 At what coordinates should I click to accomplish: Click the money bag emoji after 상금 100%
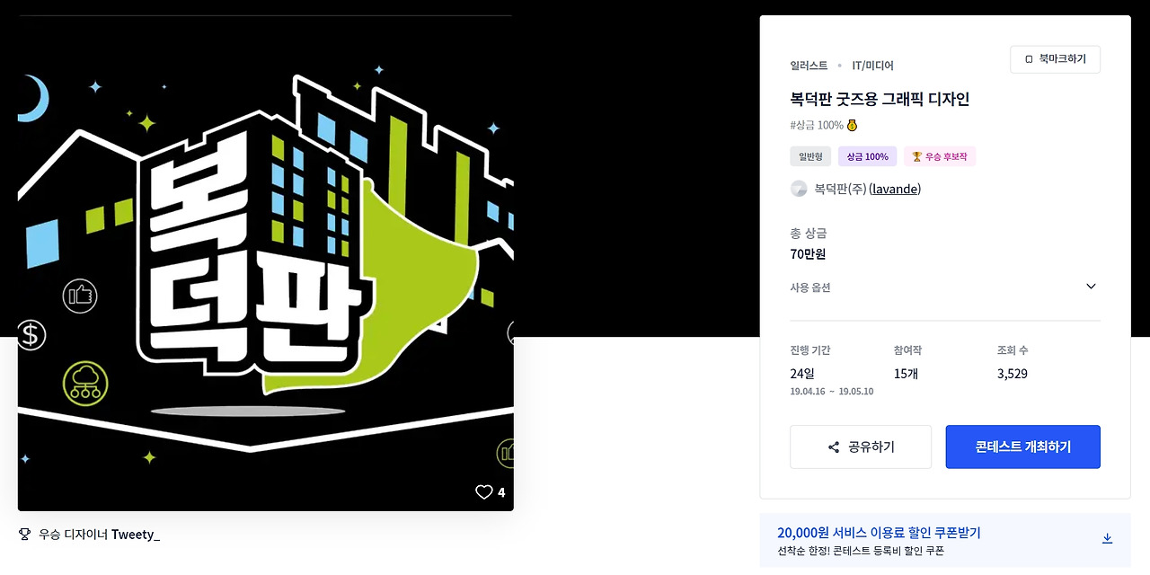pyautogui.click(x=852, y=125)
